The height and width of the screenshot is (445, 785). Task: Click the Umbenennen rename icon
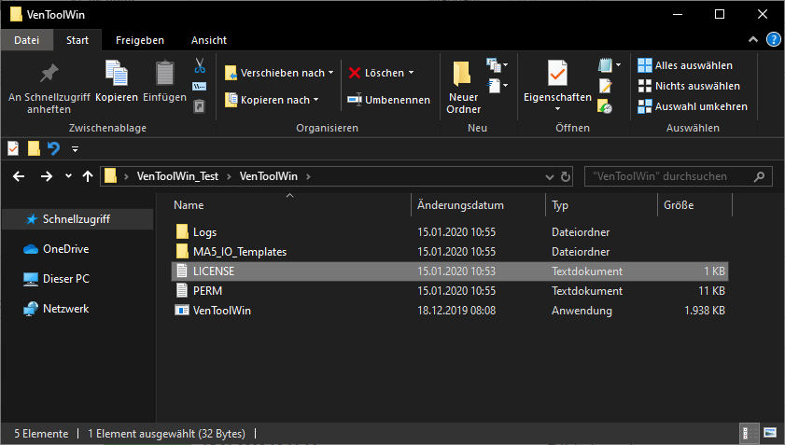[x=355, y=100]
